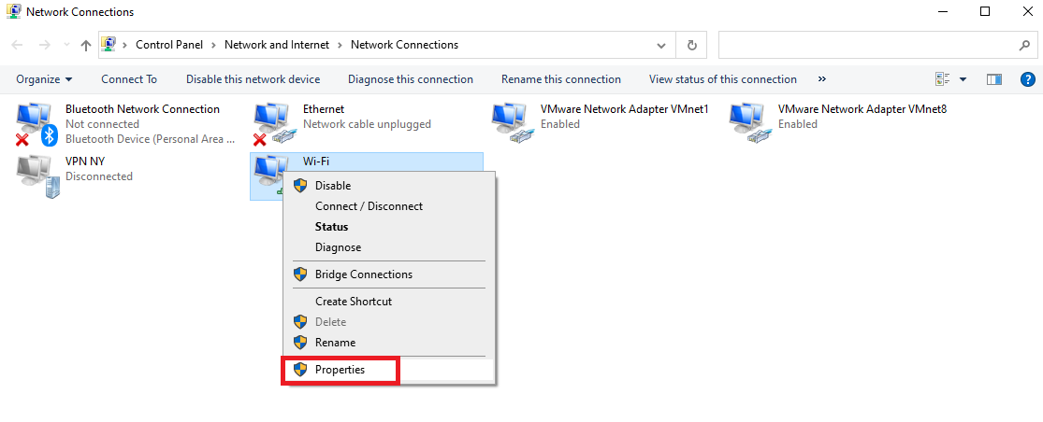Select Disable in the context menu
The height and width of the screenshot is (422, 1043).
point(333,186)
